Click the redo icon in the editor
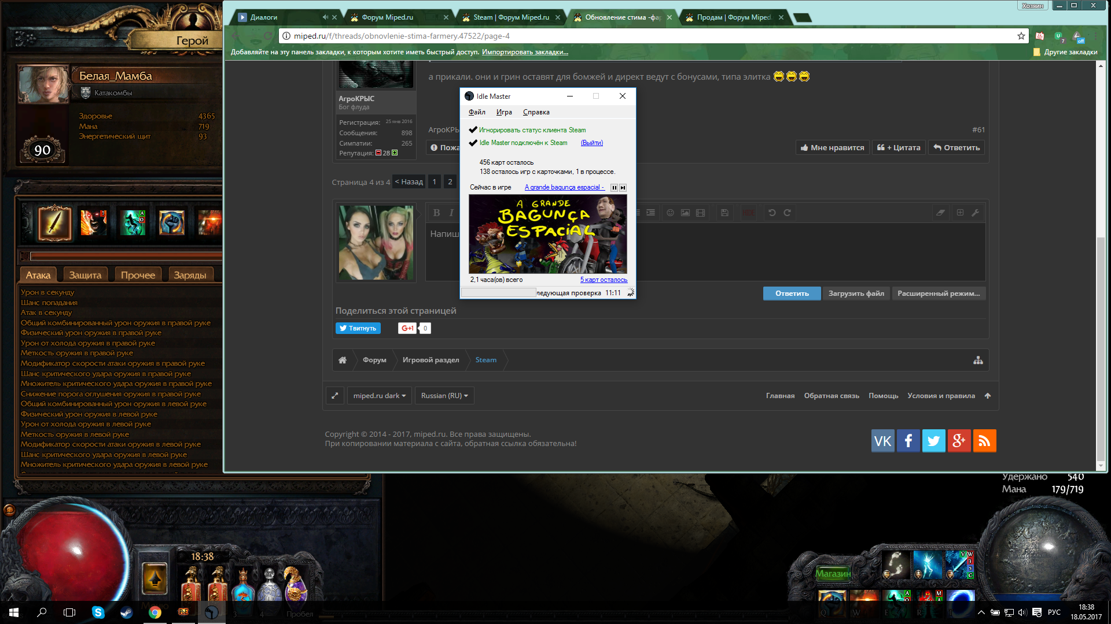The image size is (1111, 624). (787, 213)
